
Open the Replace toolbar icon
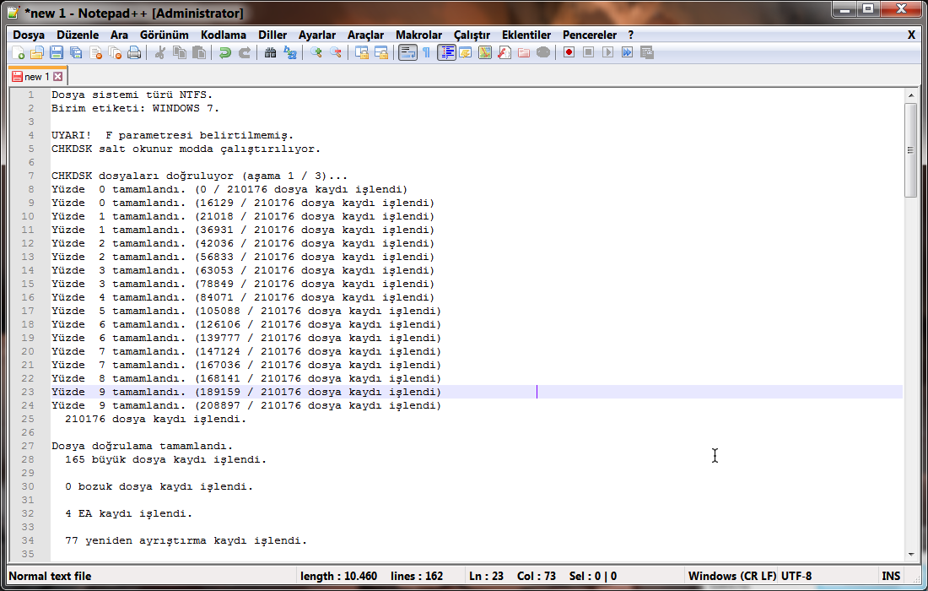[290, 52]
